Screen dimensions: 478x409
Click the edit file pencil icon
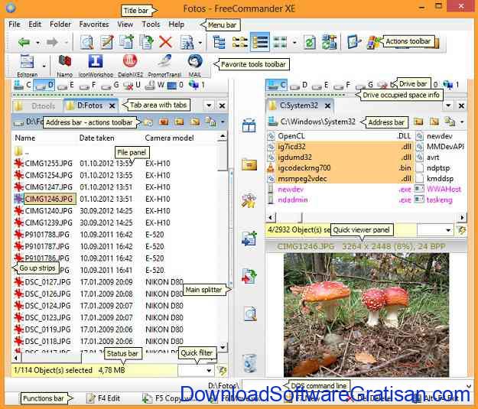(x=107, y=42)
